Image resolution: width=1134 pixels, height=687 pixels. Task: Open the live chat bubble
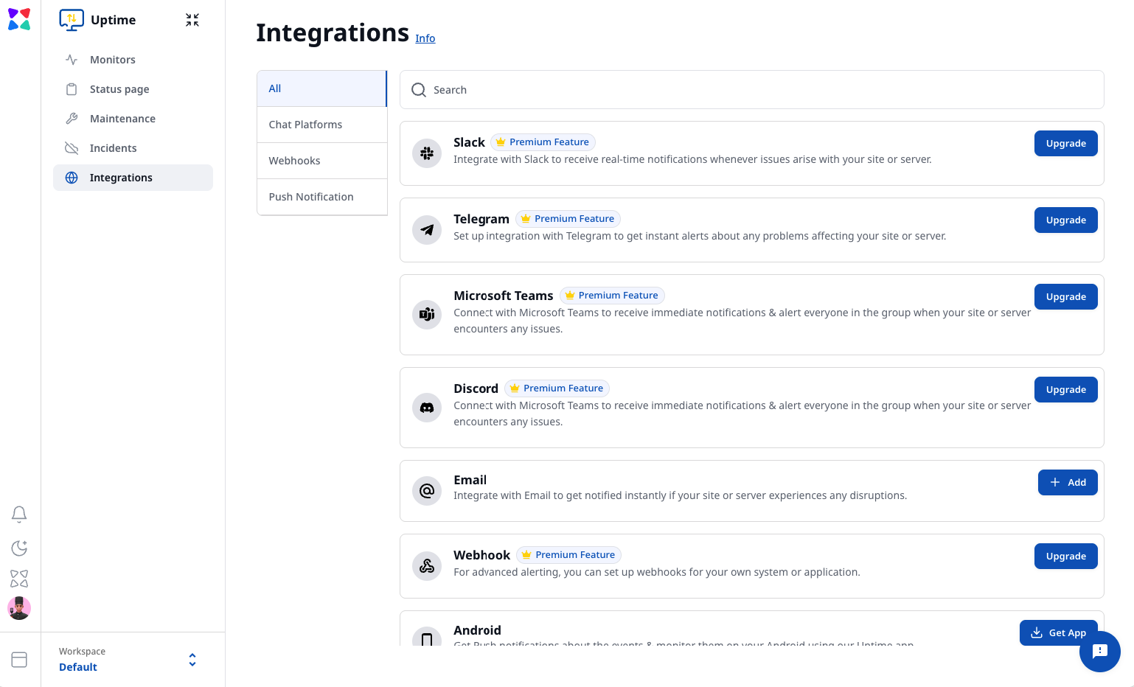[1099, 651]
